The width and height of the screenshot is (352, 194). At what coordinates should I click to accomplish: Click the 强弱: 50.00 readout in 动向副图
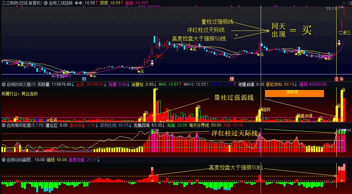coord(57,160)
